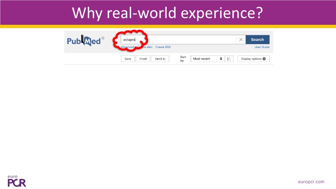Clear the search box with the X icon
Image resolution: width=336 pixels, height=189 pixels.
pyautogui.click(x=241, y=40)
